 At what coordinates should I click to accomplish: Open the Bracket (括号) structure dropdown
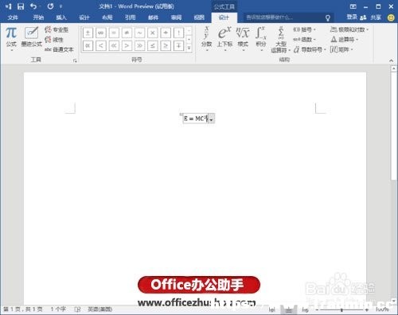pos(304,29)
